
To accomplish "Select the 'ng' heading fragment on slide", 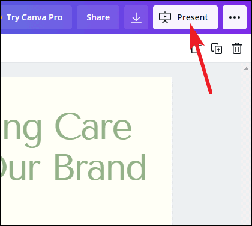I will (x=21, y=130).
